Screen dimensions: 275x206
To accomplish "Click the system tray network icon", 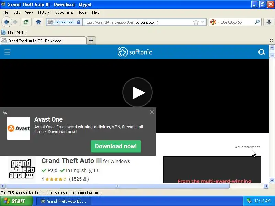I will pyautogui.click(x=249, y=201).
